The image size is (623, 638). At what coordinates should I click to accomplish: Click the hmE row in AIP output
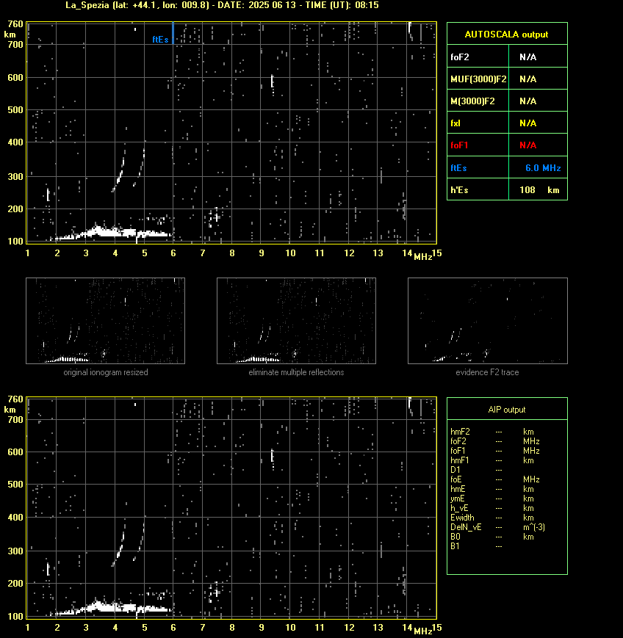(492, 489)
